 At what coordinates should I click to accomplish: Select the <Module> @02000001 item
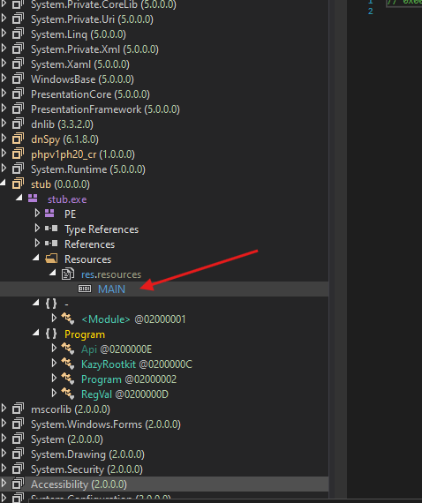(133, 319)
